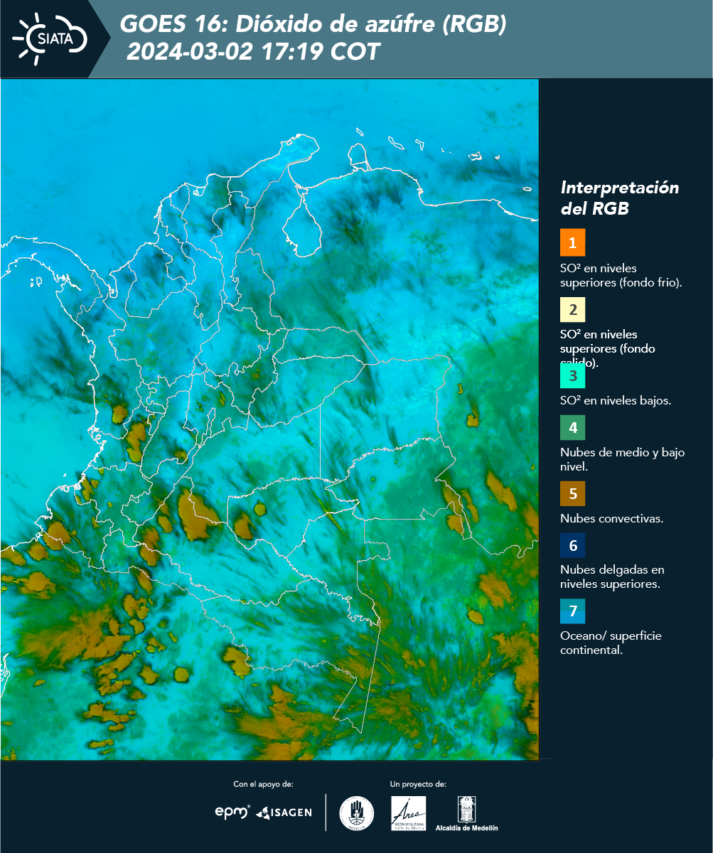Click the ISAGEN sponsor logo
This screenshot has width=713, height=853.
[284, 812]
